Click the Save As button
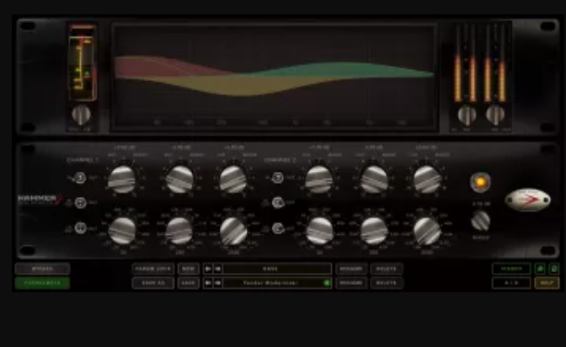This screenshot has height=347, width=566. point(153,283)
